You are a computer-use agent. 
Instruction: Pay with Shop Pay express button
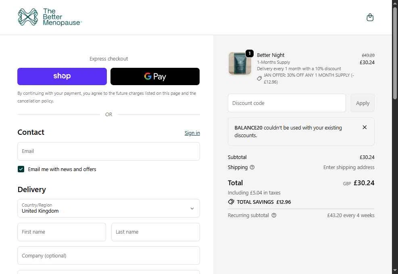tap(62, 76)
